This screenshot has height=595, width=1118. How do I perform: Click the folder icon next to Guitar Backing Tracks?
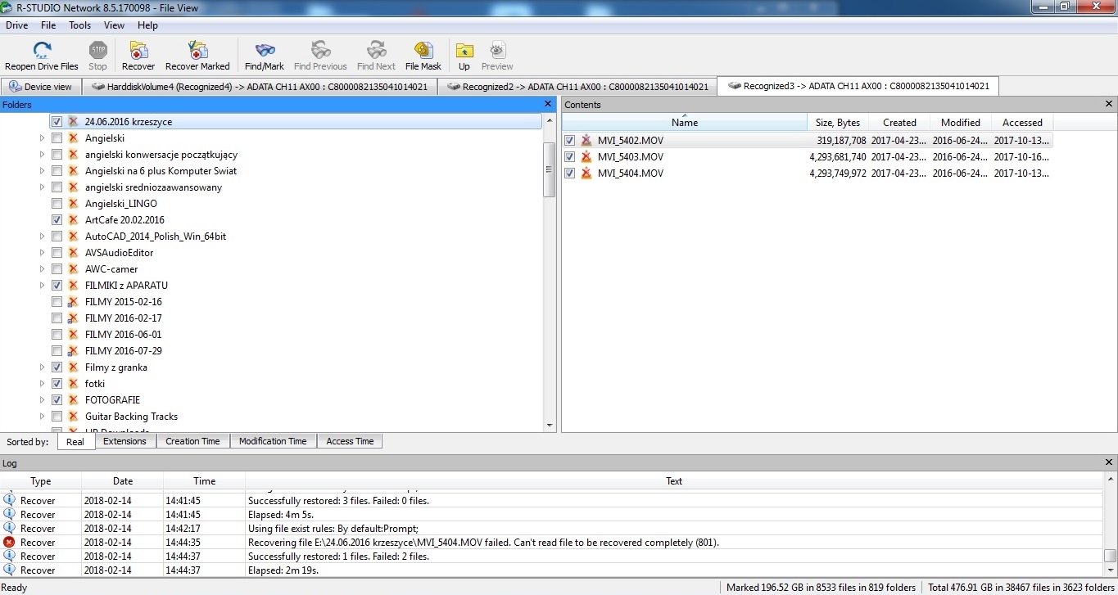click(73, 417)
